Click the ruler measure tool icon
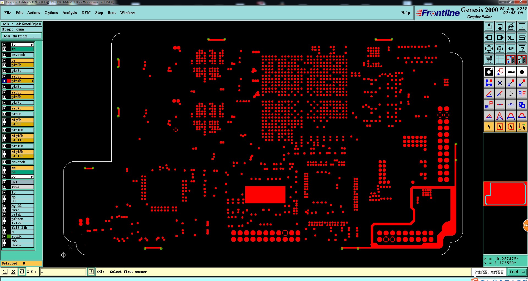The image size is (528, 281). coord(511,72)
